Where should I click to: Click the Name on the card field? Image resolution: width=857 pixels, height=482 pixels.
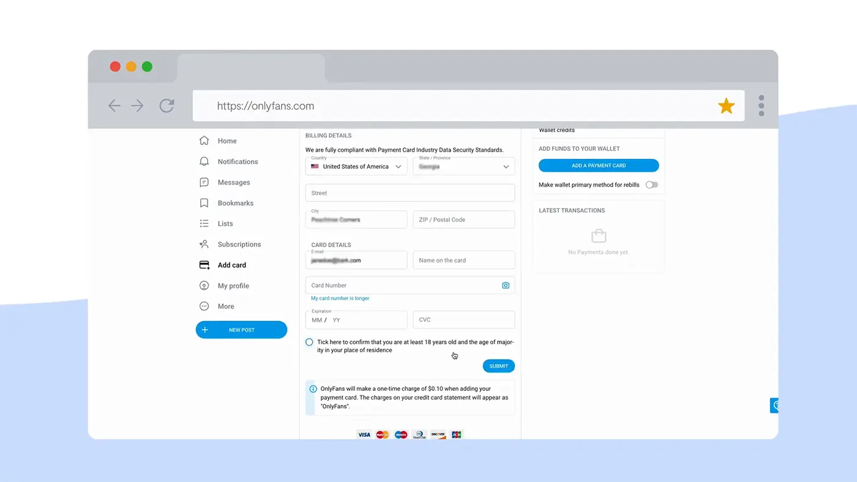[464, 260]
